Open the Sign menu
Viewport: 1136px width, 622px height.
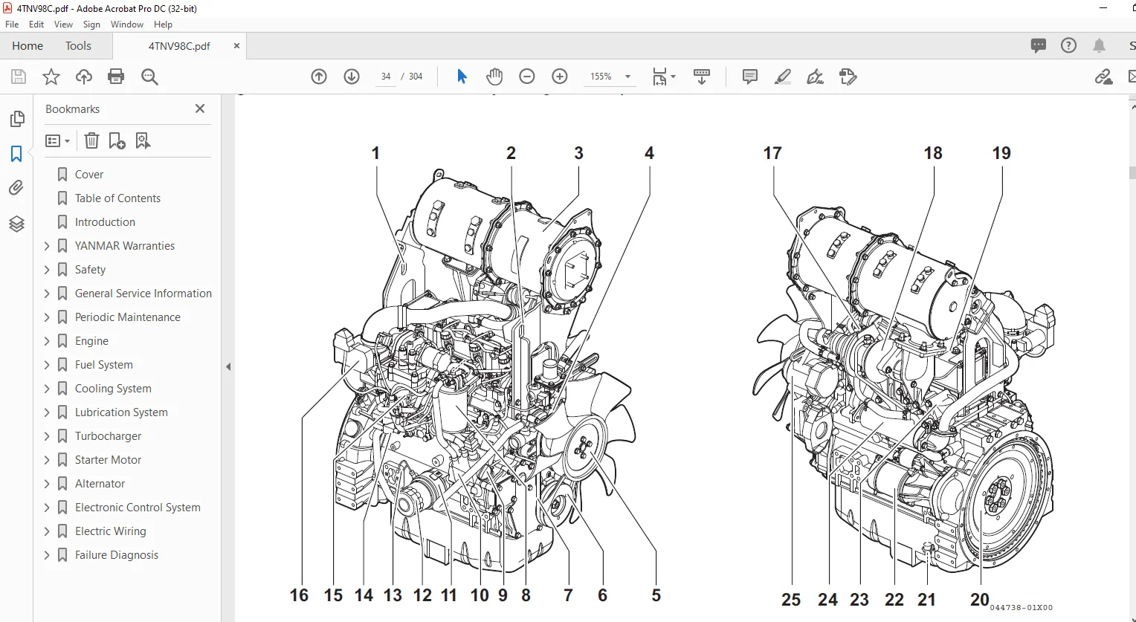[x=91, y=25]
